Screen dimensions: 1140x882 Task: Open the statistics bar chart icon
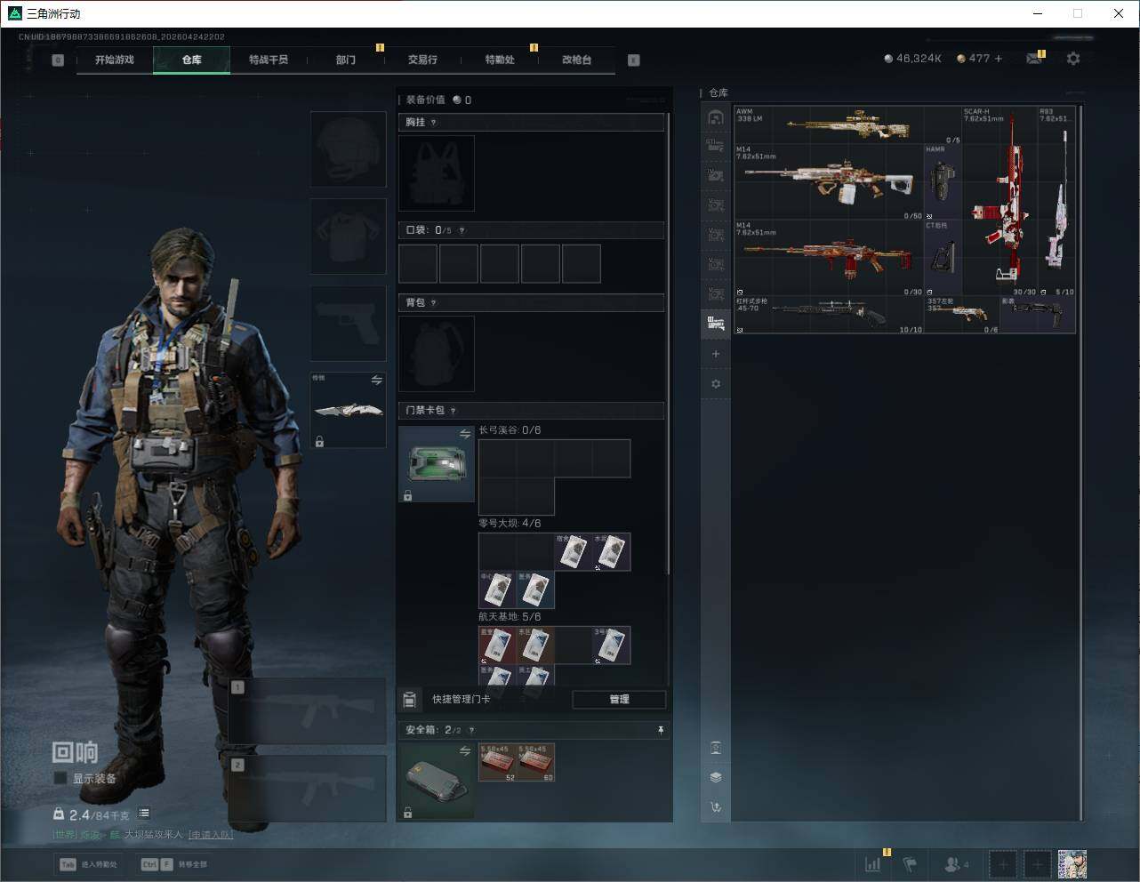873,864
